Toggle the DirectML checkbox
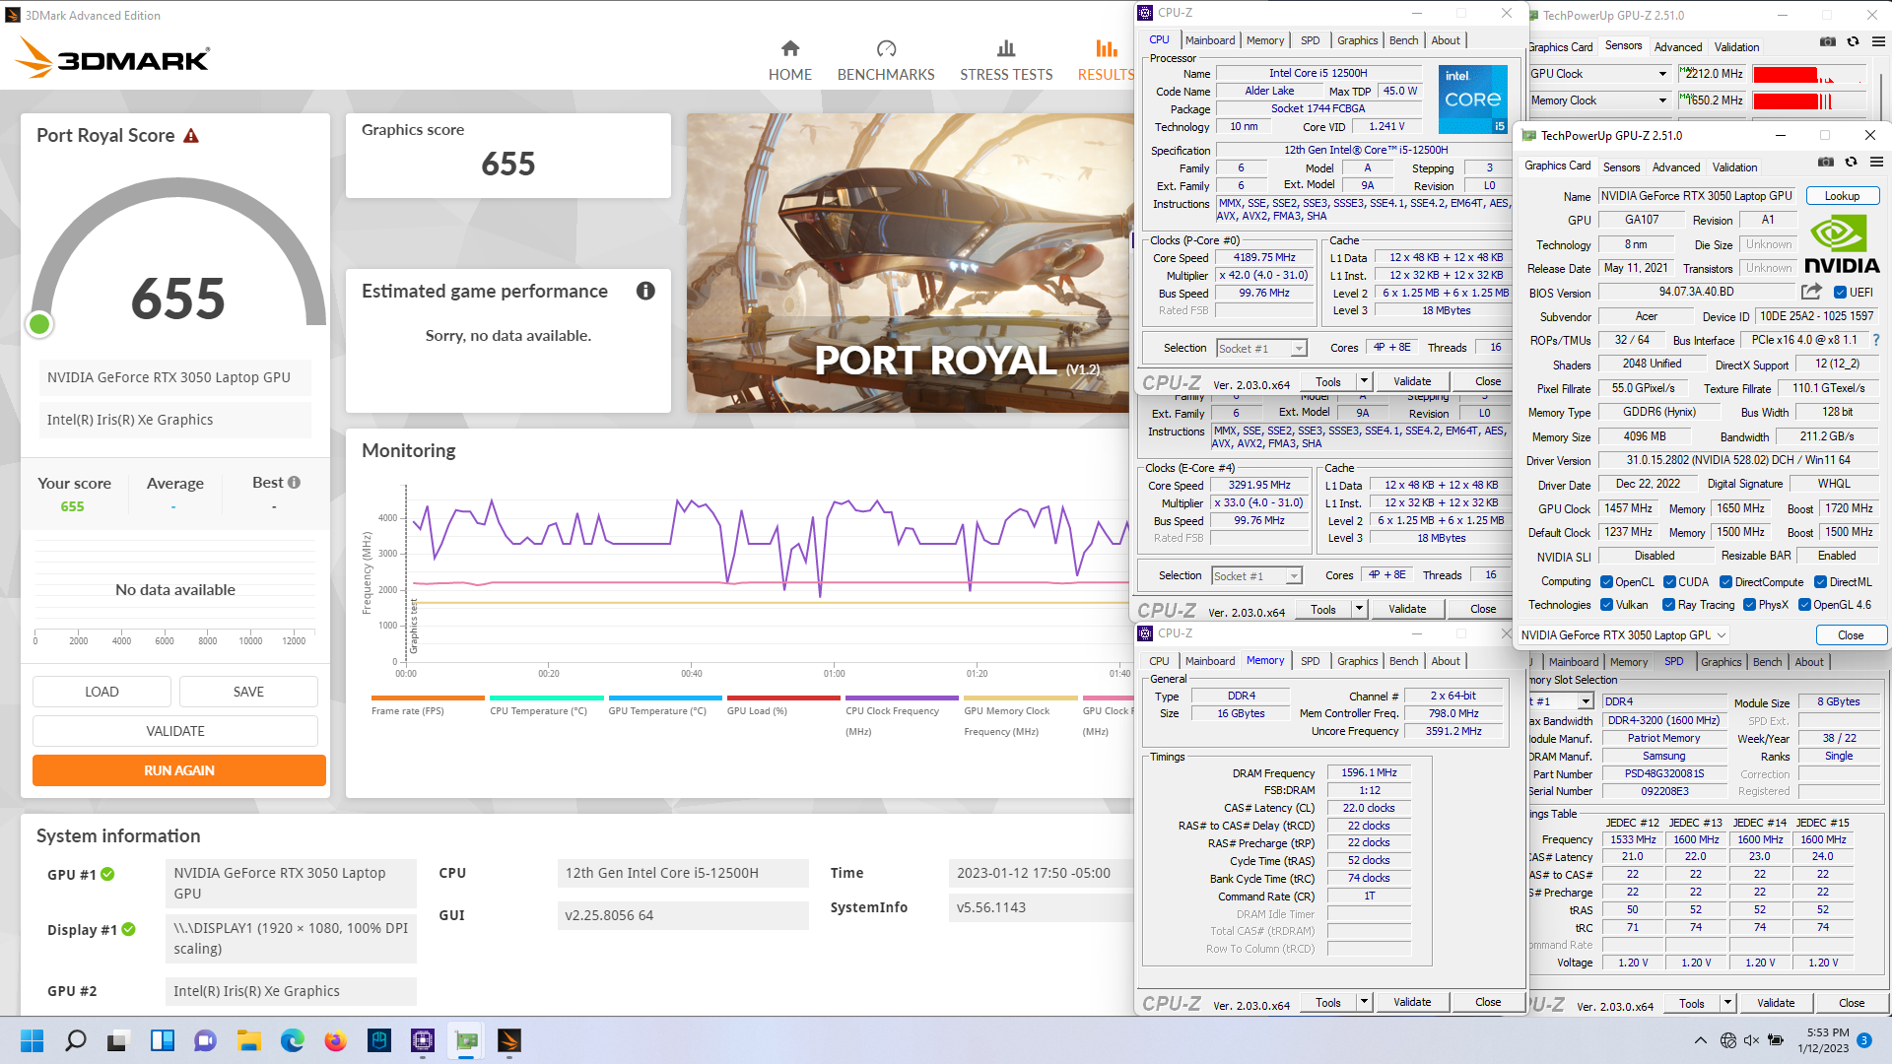 tap(1820, 582)
